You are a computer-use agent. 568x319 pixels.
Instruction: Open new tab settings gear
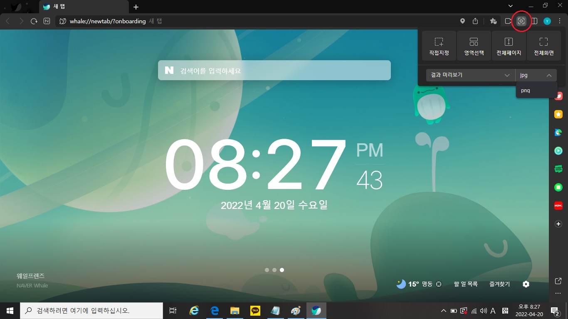coord(526,284)
